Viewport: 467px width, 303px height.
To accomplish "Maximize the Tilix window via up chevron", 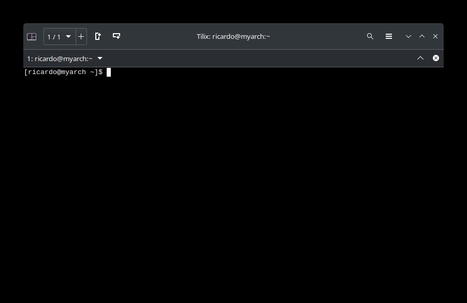I will (422, 36).
